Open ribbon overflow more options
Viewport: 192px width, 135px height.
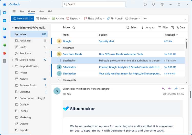coord(145,18)
